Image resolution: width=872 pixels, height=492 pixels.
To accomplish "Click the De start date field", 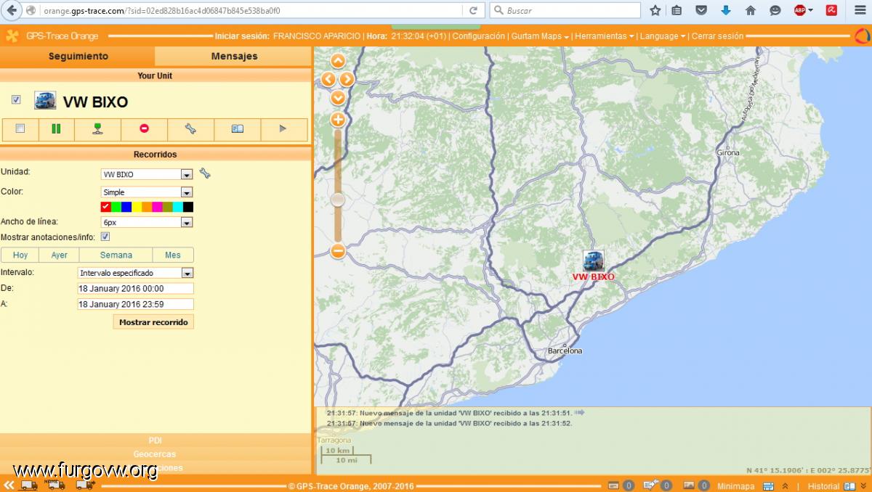I will (135, 288).
